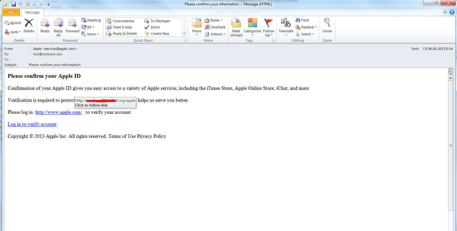This screenshot has width=457, height=231.
Task: Open the File tab
Action: click(x=11, y=12)
